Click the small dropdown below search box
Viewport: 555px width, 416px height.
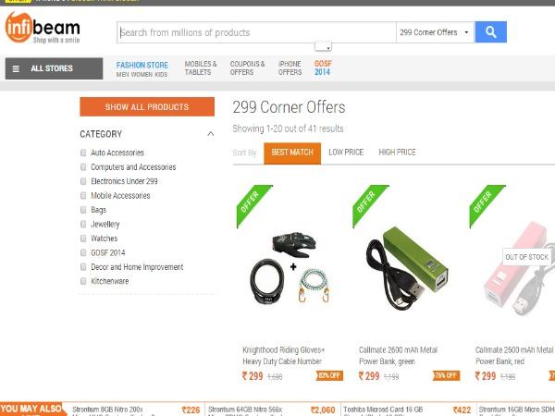click(x=323, y=46)
